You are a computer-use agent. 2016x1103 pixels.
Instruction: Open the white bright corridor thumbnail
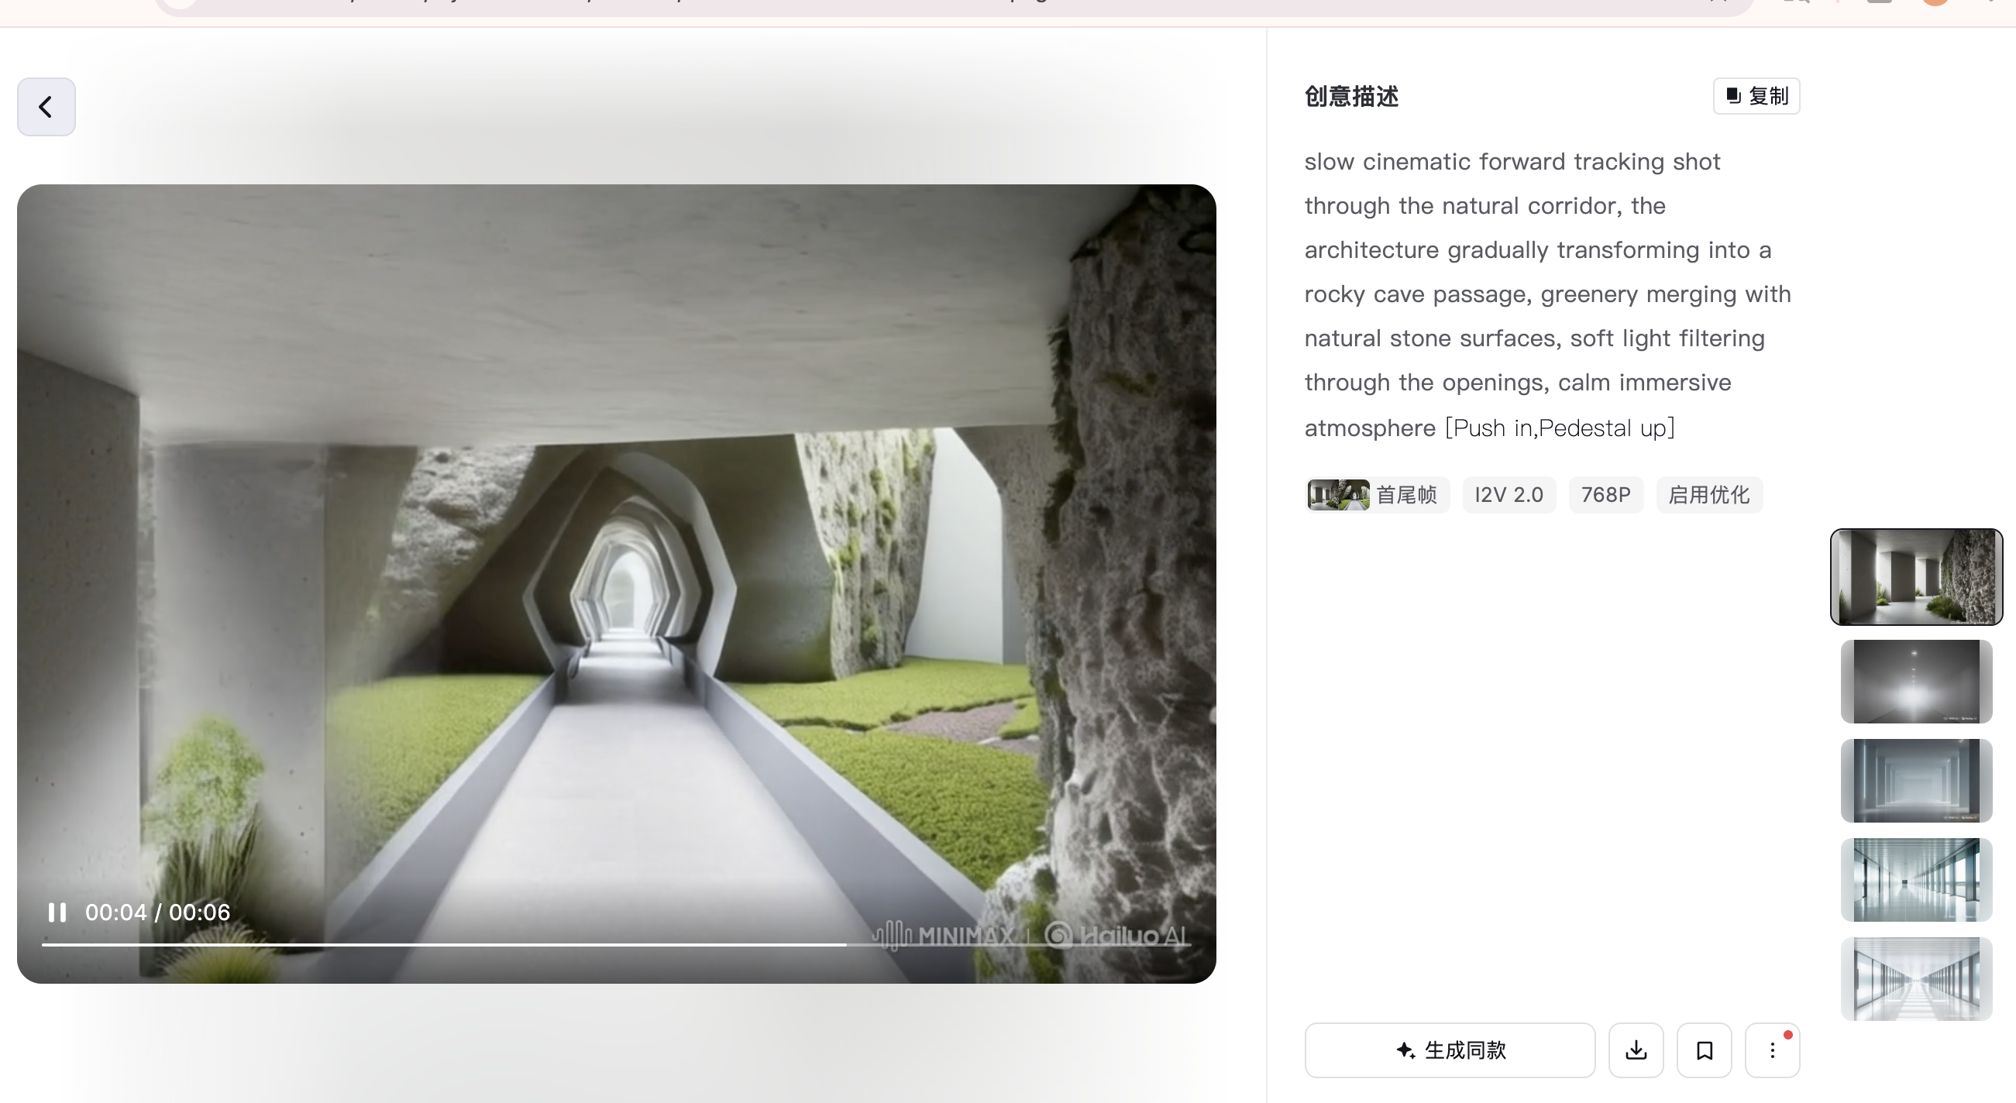pyautogui.click(x=1916, y=978)
